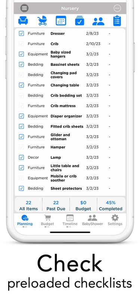Open the calendar grid icon in the toolbar
This screenshot has width=140, height=306.
pos(61,21)
